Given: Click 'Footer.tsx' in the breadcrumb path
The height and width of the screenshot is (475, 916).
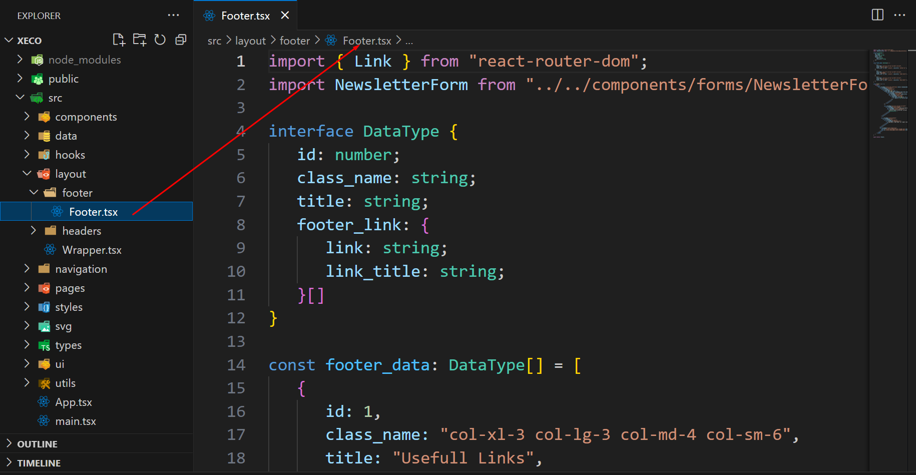Looking at the screenshot, I should pyautogui.click(x=367, y=41).
